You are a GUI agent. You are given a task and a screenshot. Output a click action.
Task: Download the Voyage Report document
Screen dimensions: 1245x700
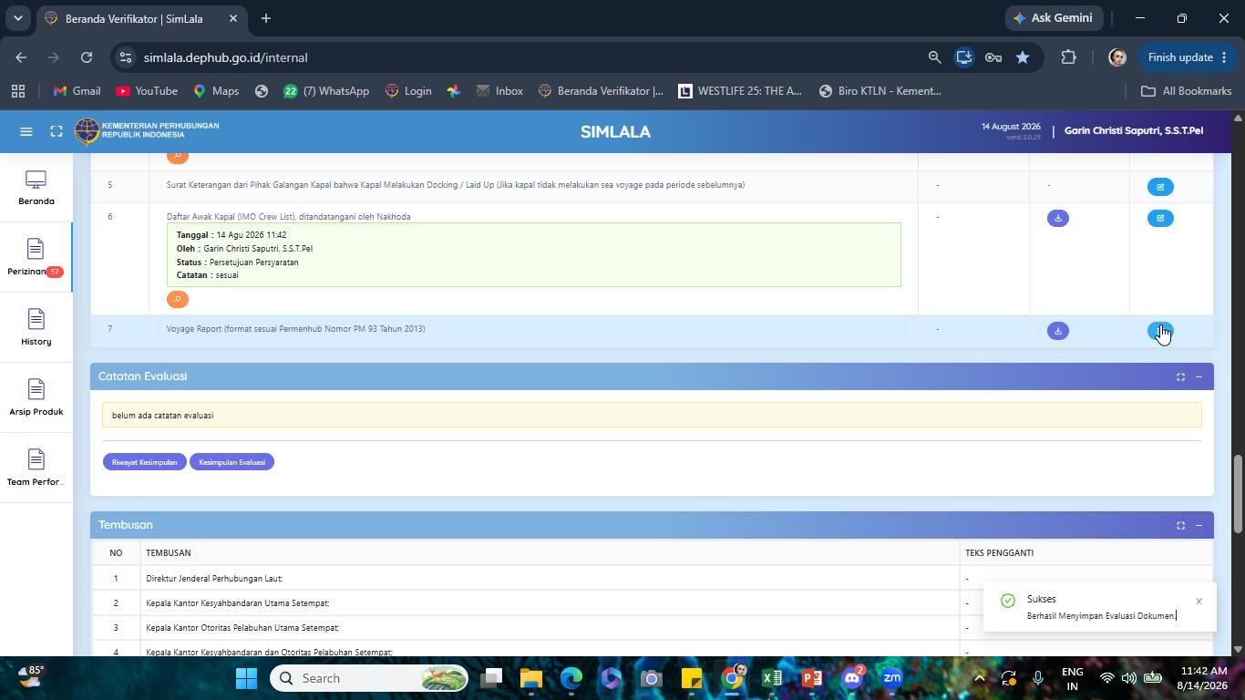click(1057, 331)
